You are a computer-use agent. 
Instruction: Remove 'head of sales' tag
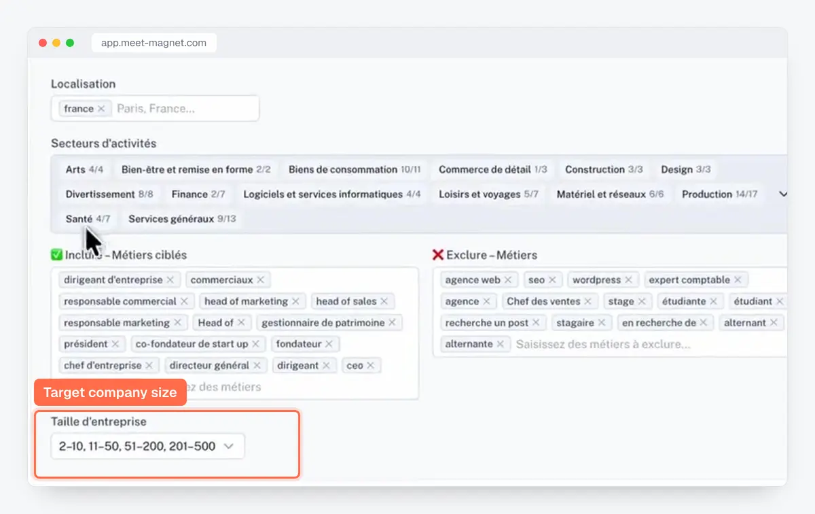click(384, 301)
